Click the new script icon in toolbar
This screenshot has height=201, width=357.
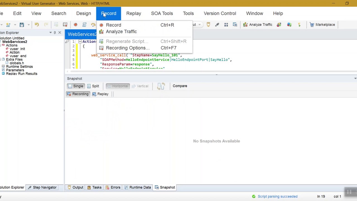[x=8, y=25]
